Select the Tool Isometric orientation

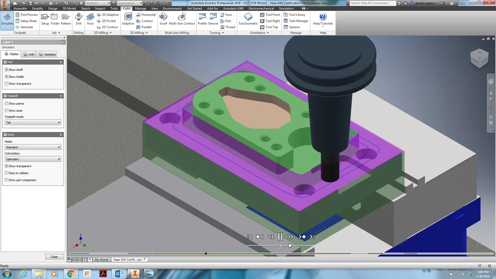click(248, 19)
